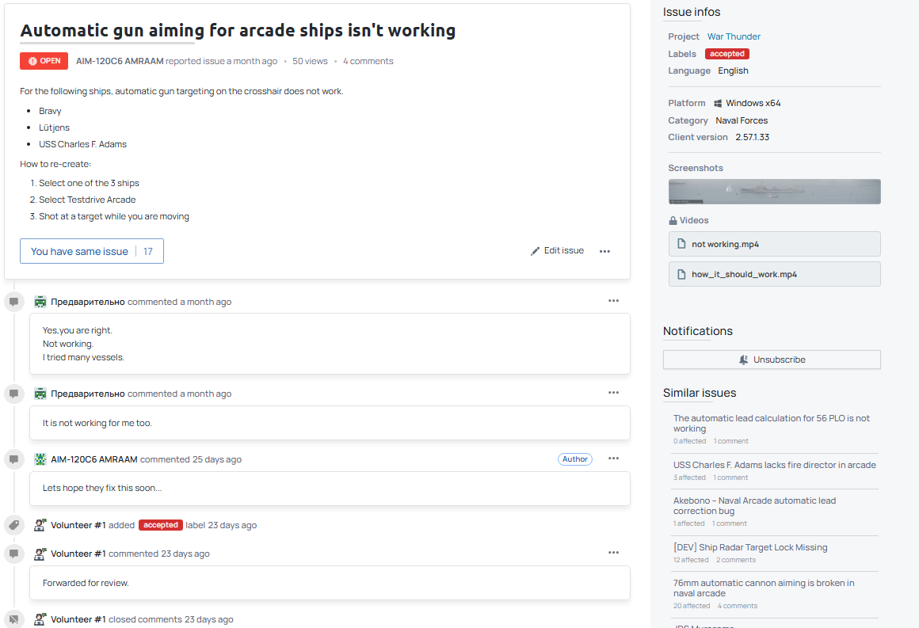Click Предварительно username on first comment

click(x=88, y=302)
